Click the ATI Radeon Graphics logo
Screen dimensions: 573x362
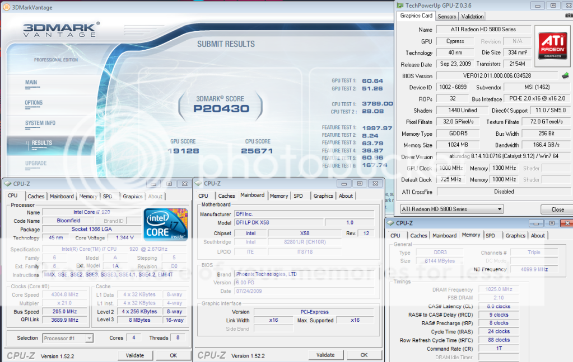(552, 45)
